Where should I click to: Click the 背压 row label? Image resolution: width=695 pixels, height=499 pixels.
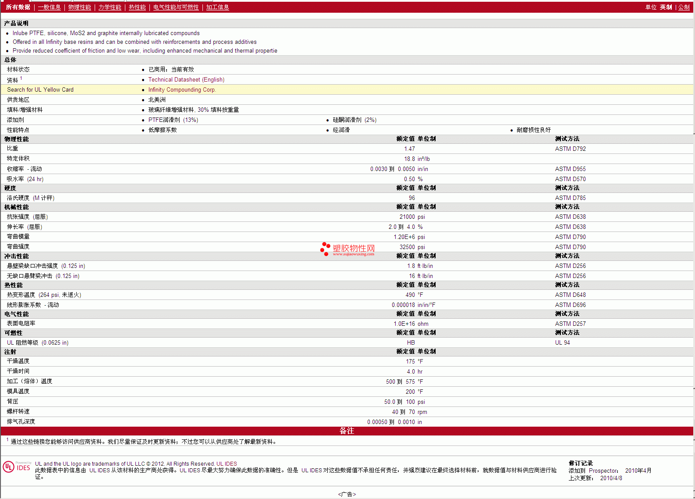click(13, 402)
